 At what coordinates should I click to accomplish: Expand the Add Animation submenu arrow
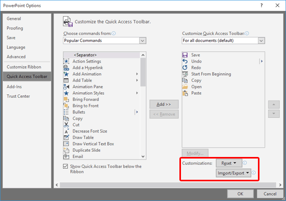(x=137, y=74)
